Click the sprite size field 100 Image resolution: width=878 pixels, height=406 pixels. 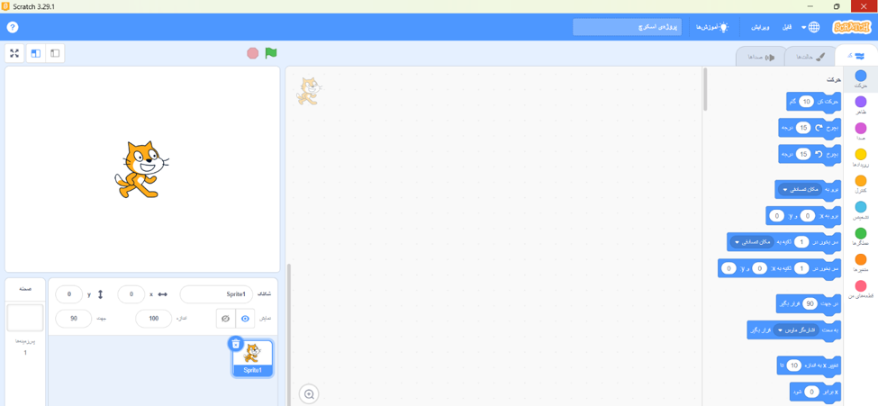pyautogui.click(x=154, y=318)
